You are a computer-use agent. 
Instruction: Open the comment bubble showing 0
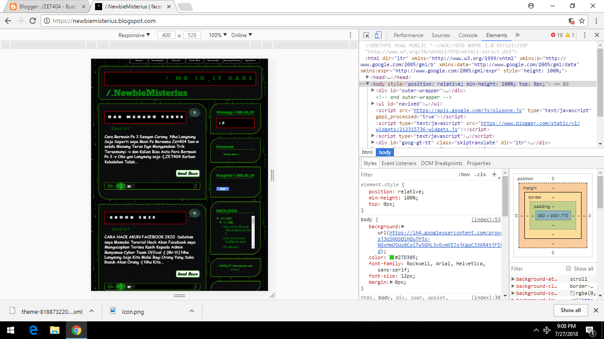pos(195,213)
